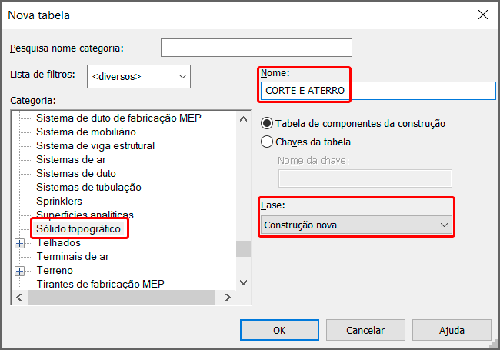Screen dimensions: 500x350
Task: Open the 'Lista de filtros' dropdown
Action: coord(139,76)
